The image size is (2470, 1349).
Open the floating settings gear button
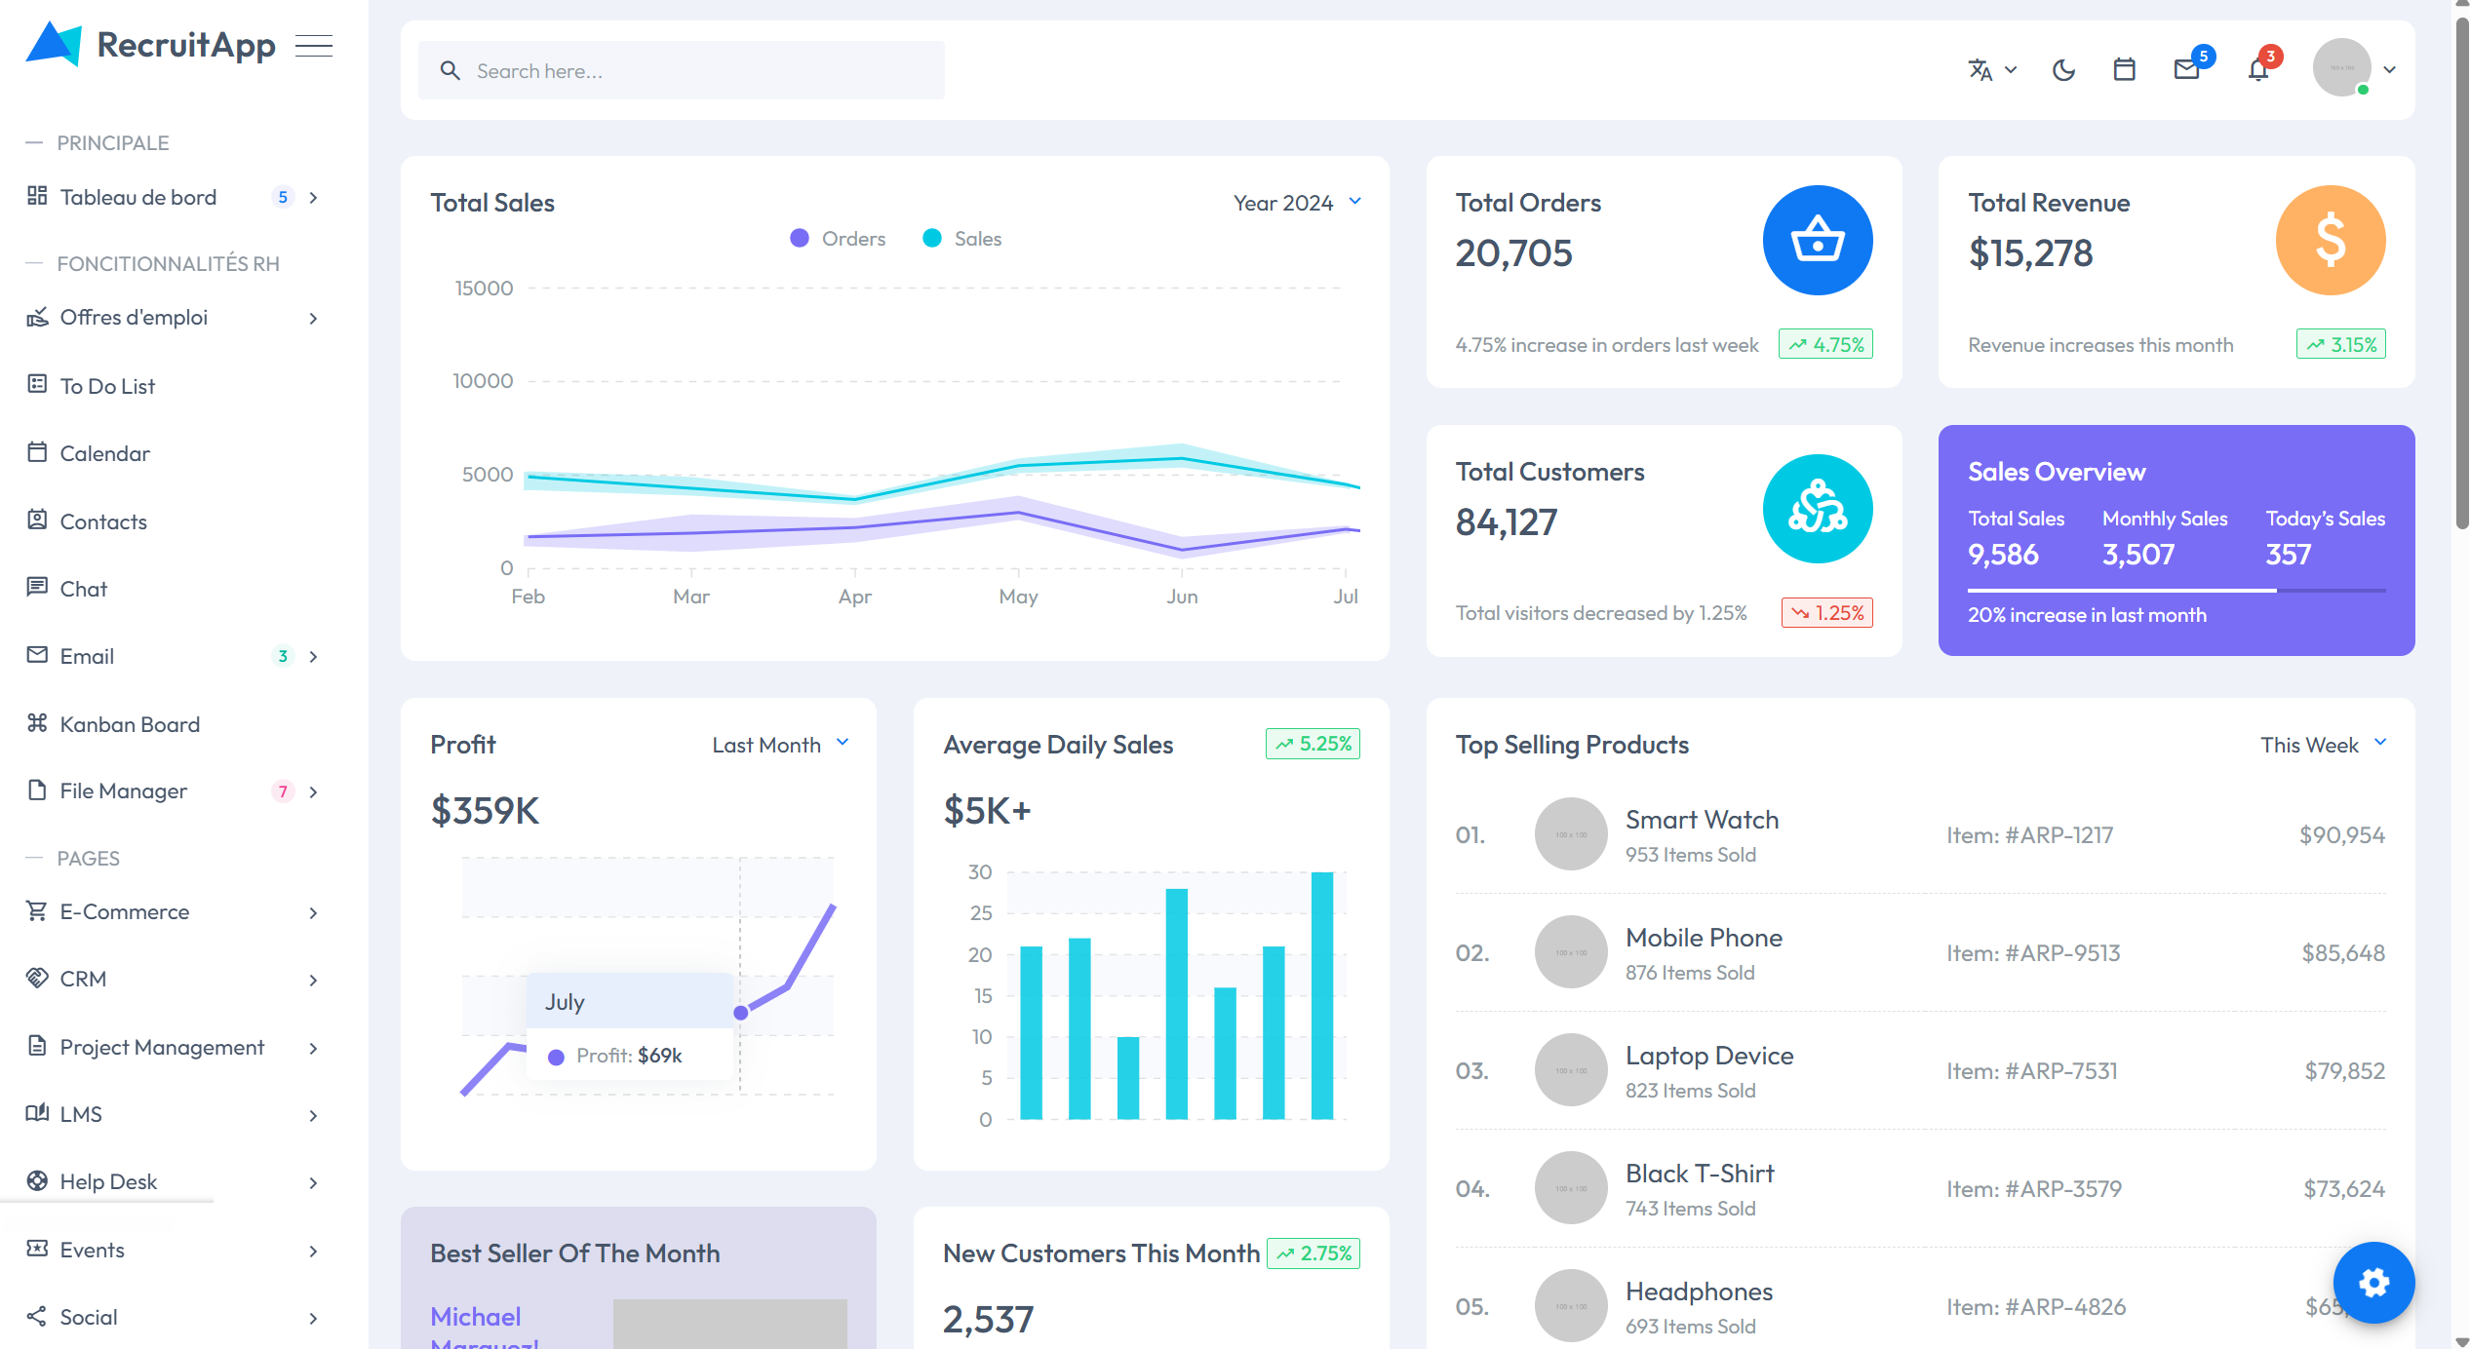click(2373, 1282)
